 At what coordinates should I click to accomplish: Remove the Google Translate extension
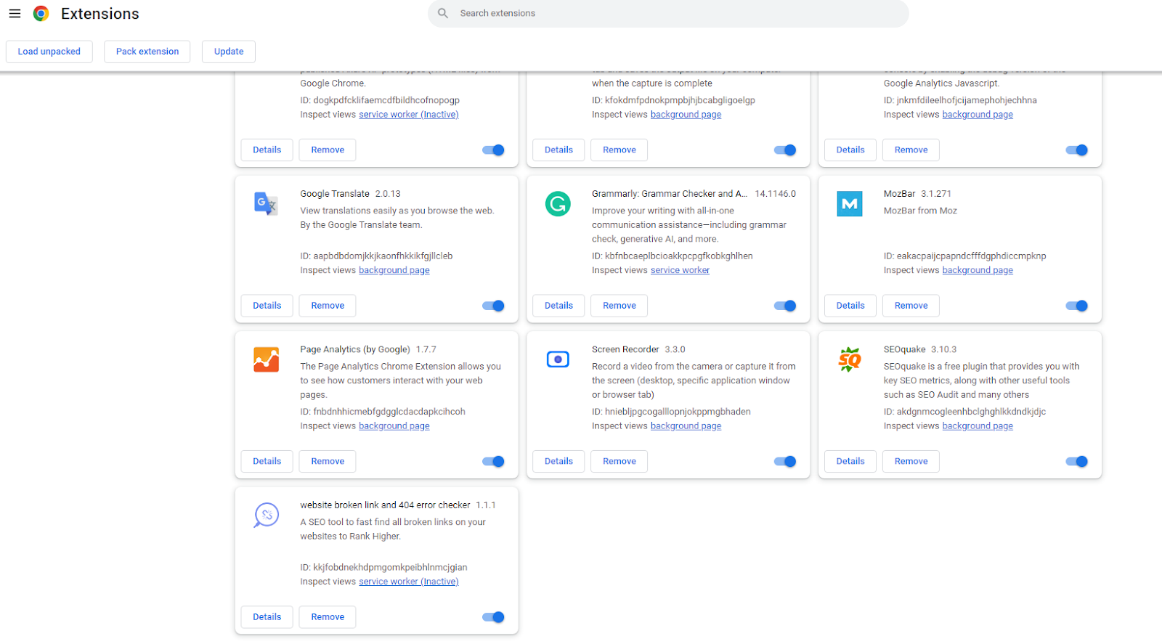point(328,306)
